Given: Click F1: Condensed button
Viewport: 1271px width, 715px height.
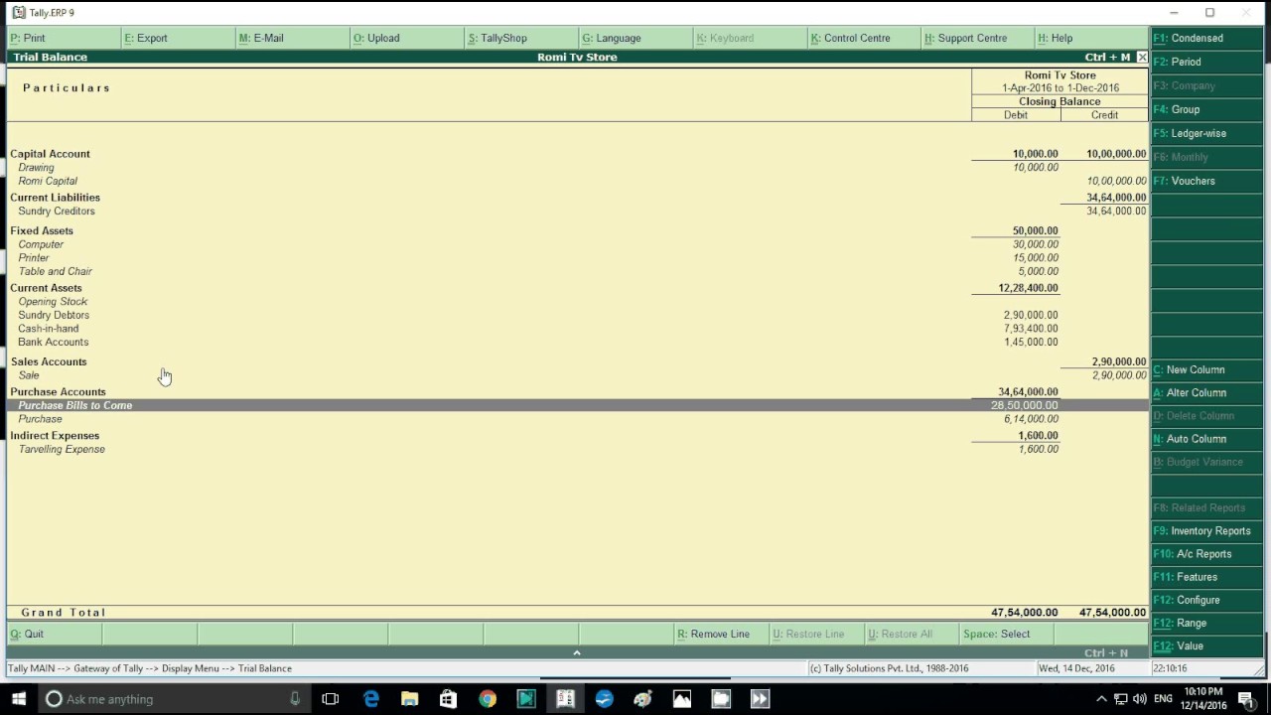Looking at the screenshot, I should click(1206, 38).
